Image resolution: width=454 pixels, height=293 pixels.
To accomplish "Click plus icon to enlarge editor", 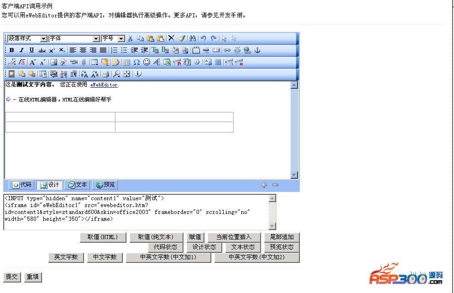I will click(264, 185).
